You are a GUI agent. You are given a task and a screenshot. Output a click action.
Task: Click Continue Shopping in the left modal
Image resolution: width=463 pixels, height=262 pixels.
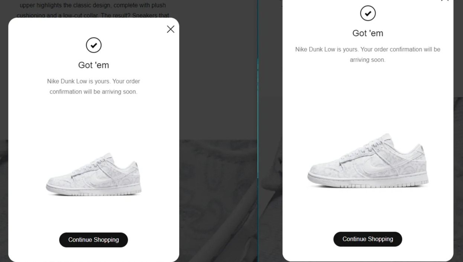point(94,240)
